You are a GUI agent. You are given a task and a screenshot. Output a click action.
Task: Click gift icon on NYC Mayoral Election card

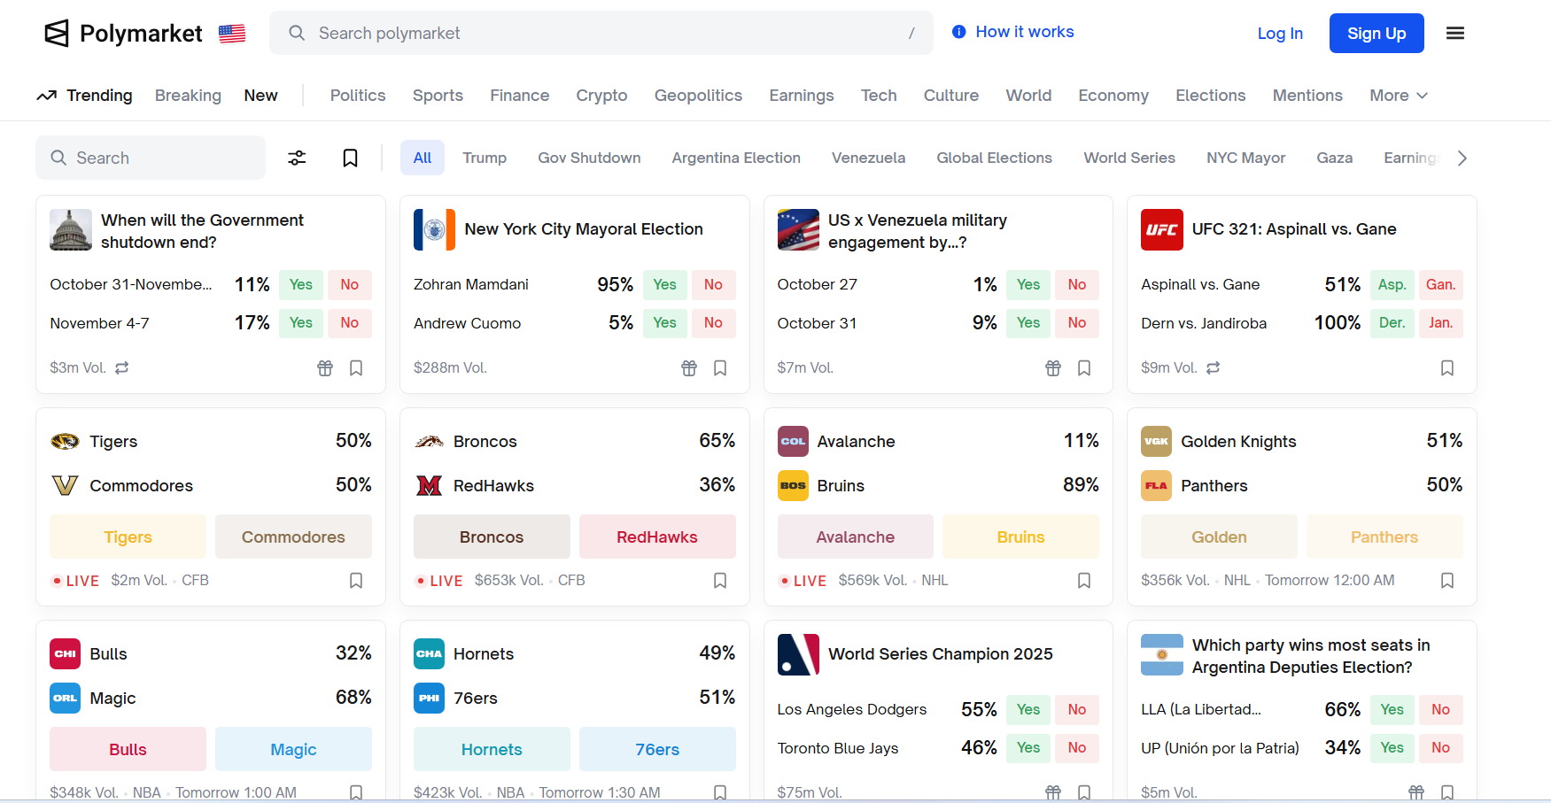coord(688,368)
